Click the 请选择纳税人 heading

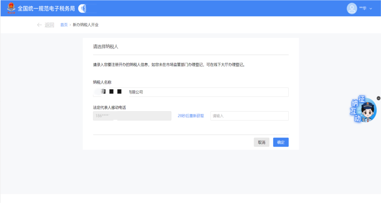[105, 47]
